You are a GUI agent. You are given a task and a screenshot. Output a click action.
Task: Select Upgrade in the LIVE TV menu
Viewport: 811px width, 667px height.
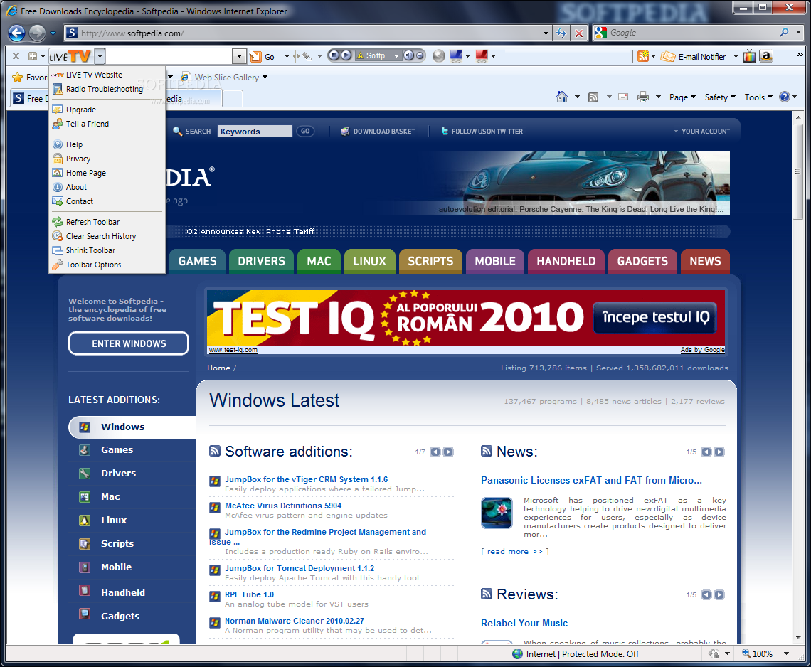coord(107,110)
